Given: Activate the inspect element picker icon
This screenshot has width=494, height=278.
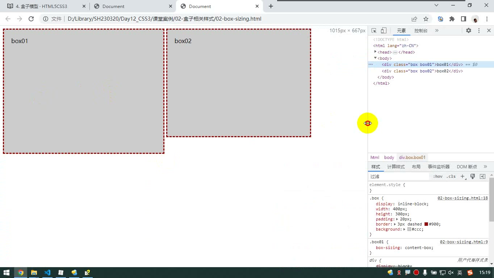Looking at the screenshot, I should point(374,31).
